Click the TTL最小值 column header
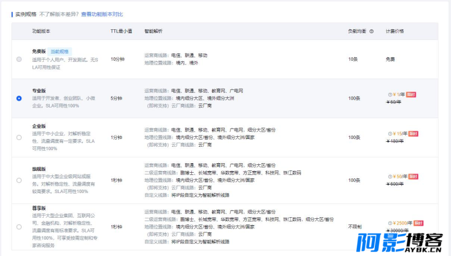451x256 pixels. pos(121,31)
